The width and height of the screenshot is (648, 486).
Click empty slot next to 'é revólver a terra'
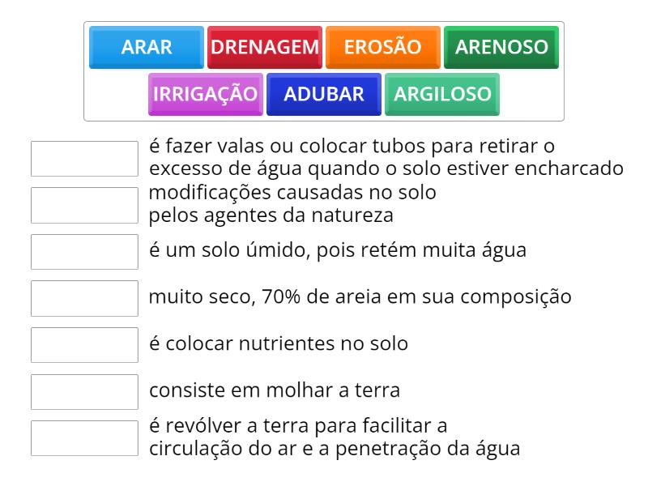click(x=84, y=438)
